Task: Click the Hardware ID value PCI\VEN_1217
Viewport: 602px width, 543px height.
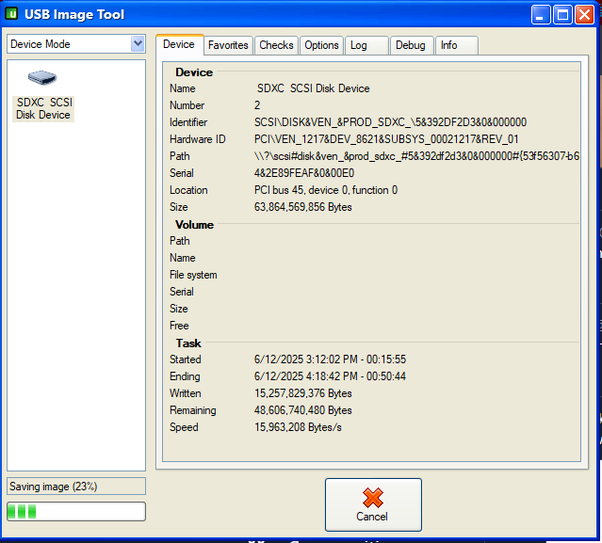Action: click(386, 139)
